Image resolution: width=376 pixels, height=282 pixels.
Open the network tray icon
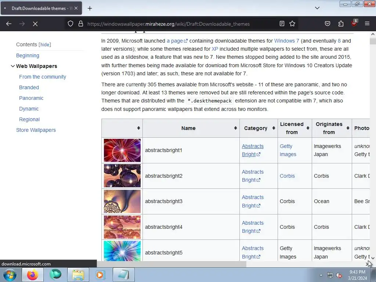[x=330, y=275]
